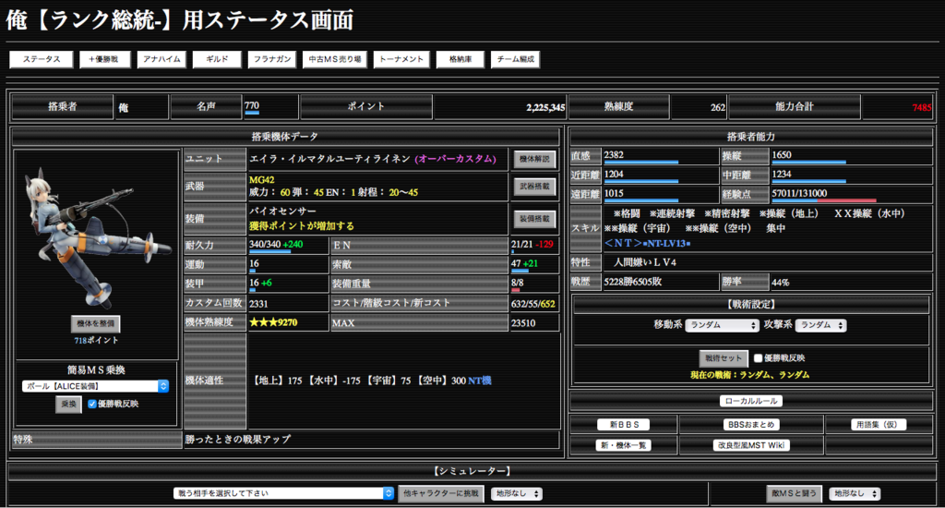Open the BBSおまとめ link
Viewport: 945px width, 508px height.
coord(751,425)
